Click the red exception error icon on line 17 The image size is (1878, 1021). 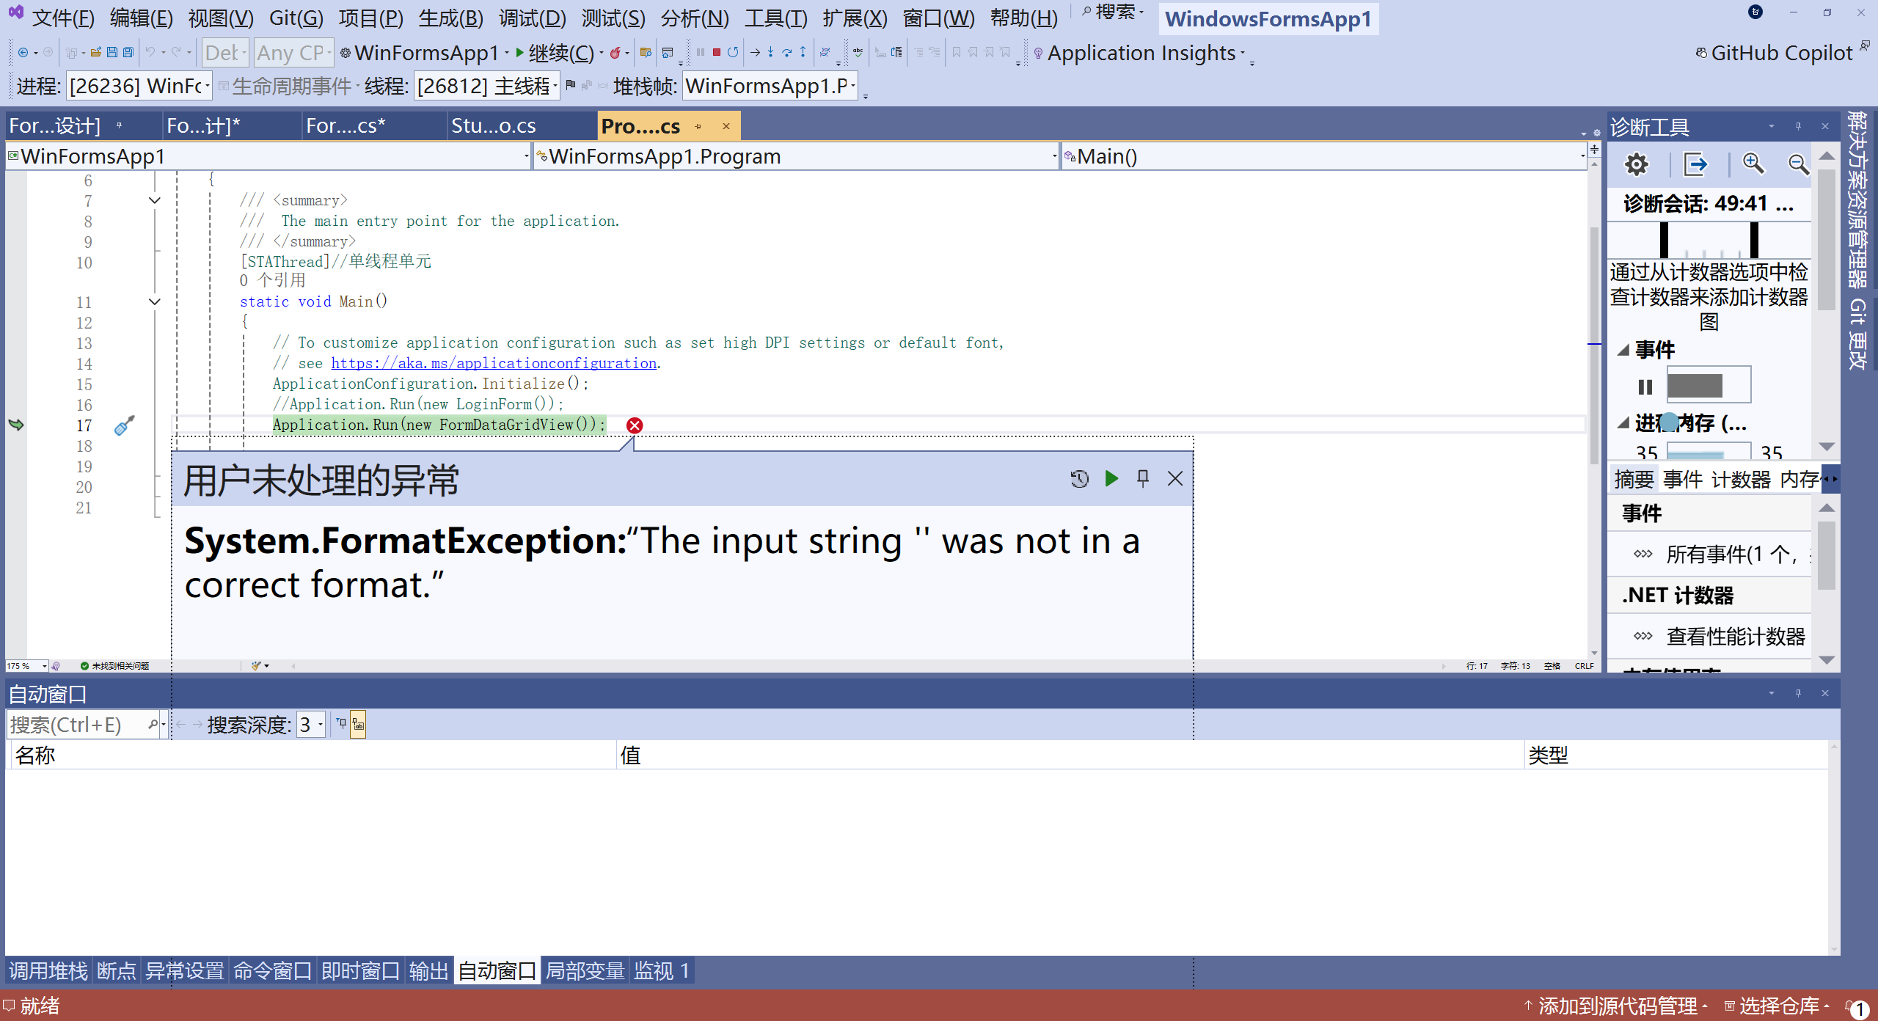point(635,425)
